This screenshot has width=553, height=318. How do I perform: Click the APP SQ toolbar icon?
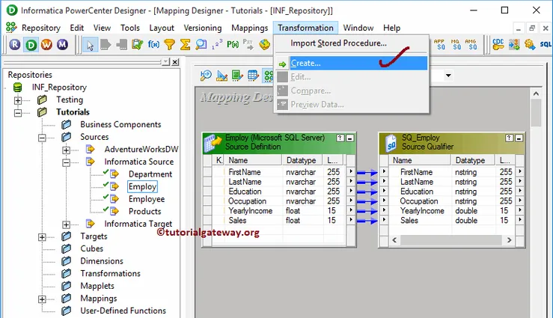click(439, 44)
